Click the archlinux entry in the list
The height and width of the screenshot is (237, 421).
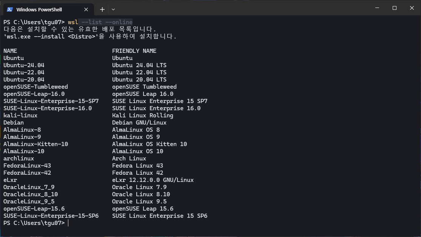[x=19, y=159]
